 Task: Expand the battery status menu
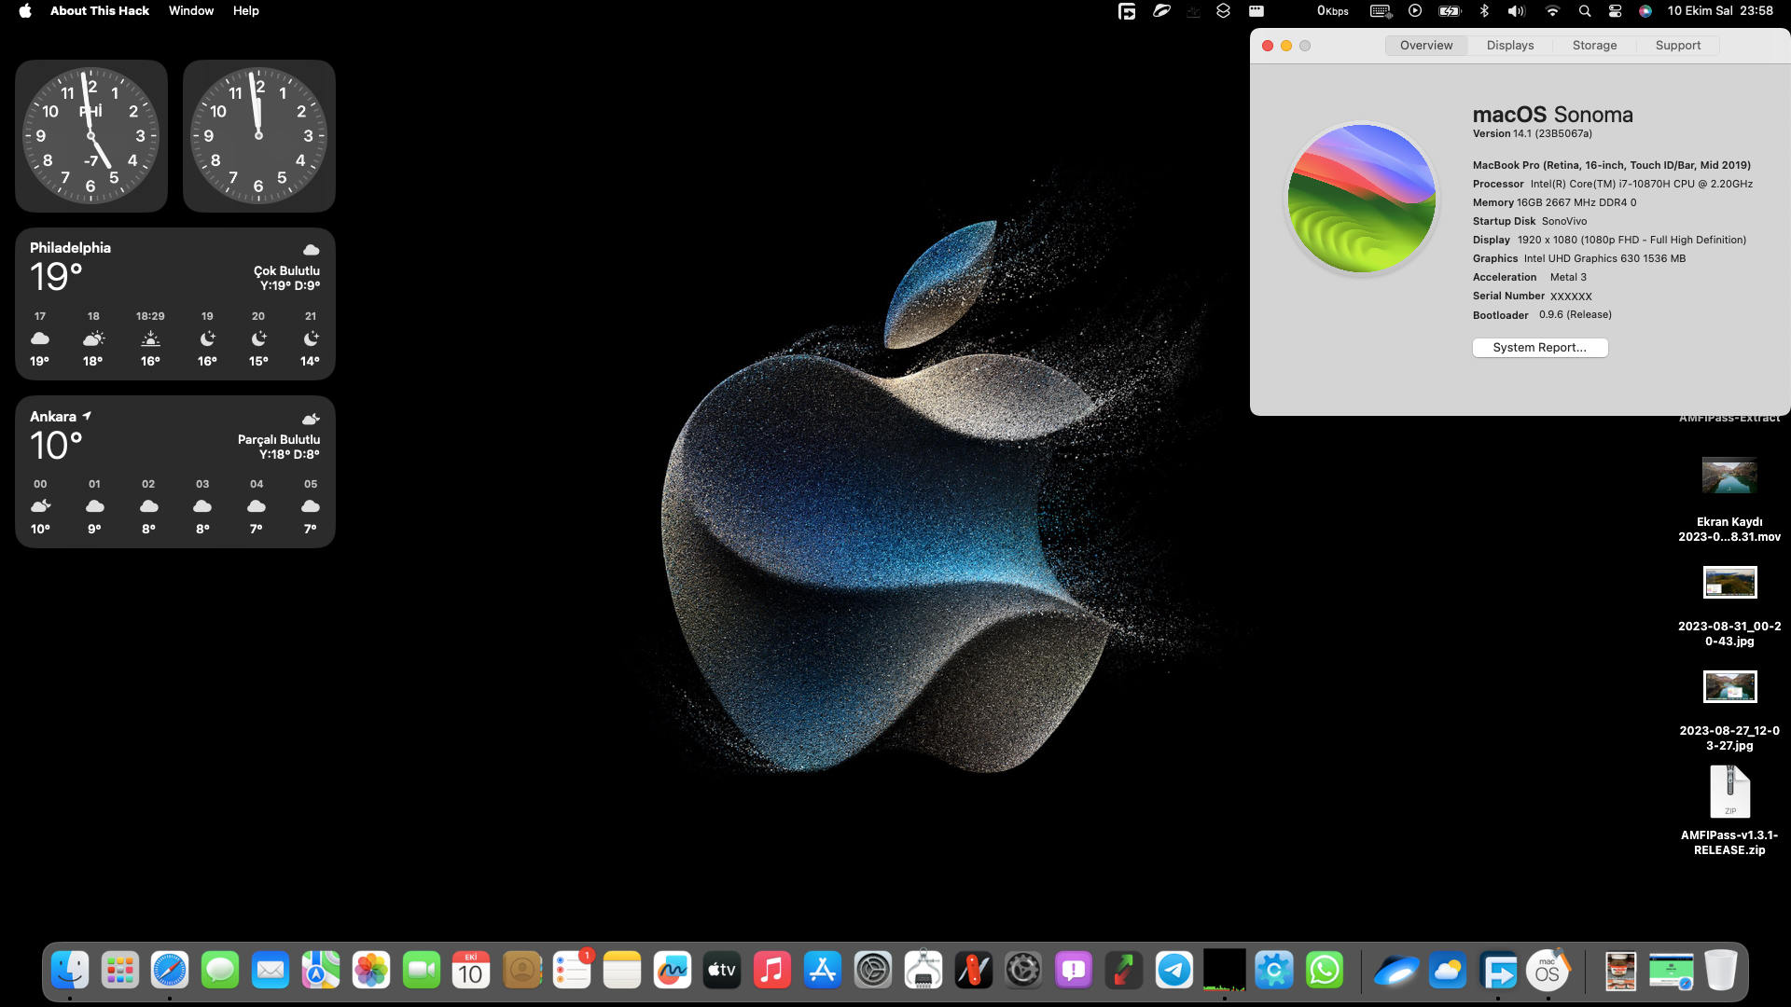(x=1450, y=10)
